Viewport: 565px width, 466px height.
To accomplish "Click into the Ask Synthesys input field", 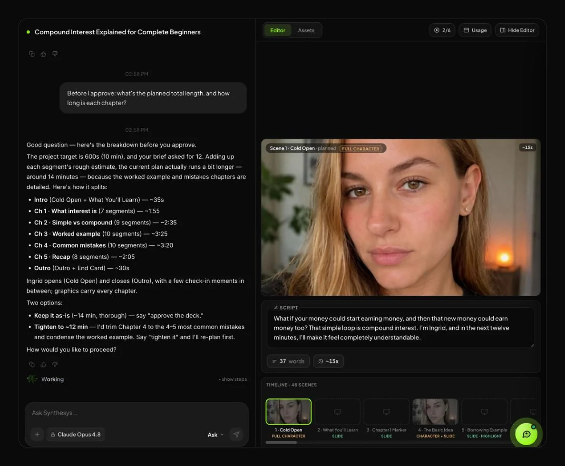I will (x=136, y=413).
